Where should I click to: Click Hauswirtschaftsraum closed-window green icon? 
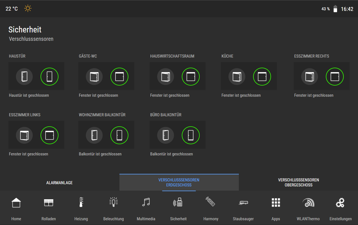191,77
